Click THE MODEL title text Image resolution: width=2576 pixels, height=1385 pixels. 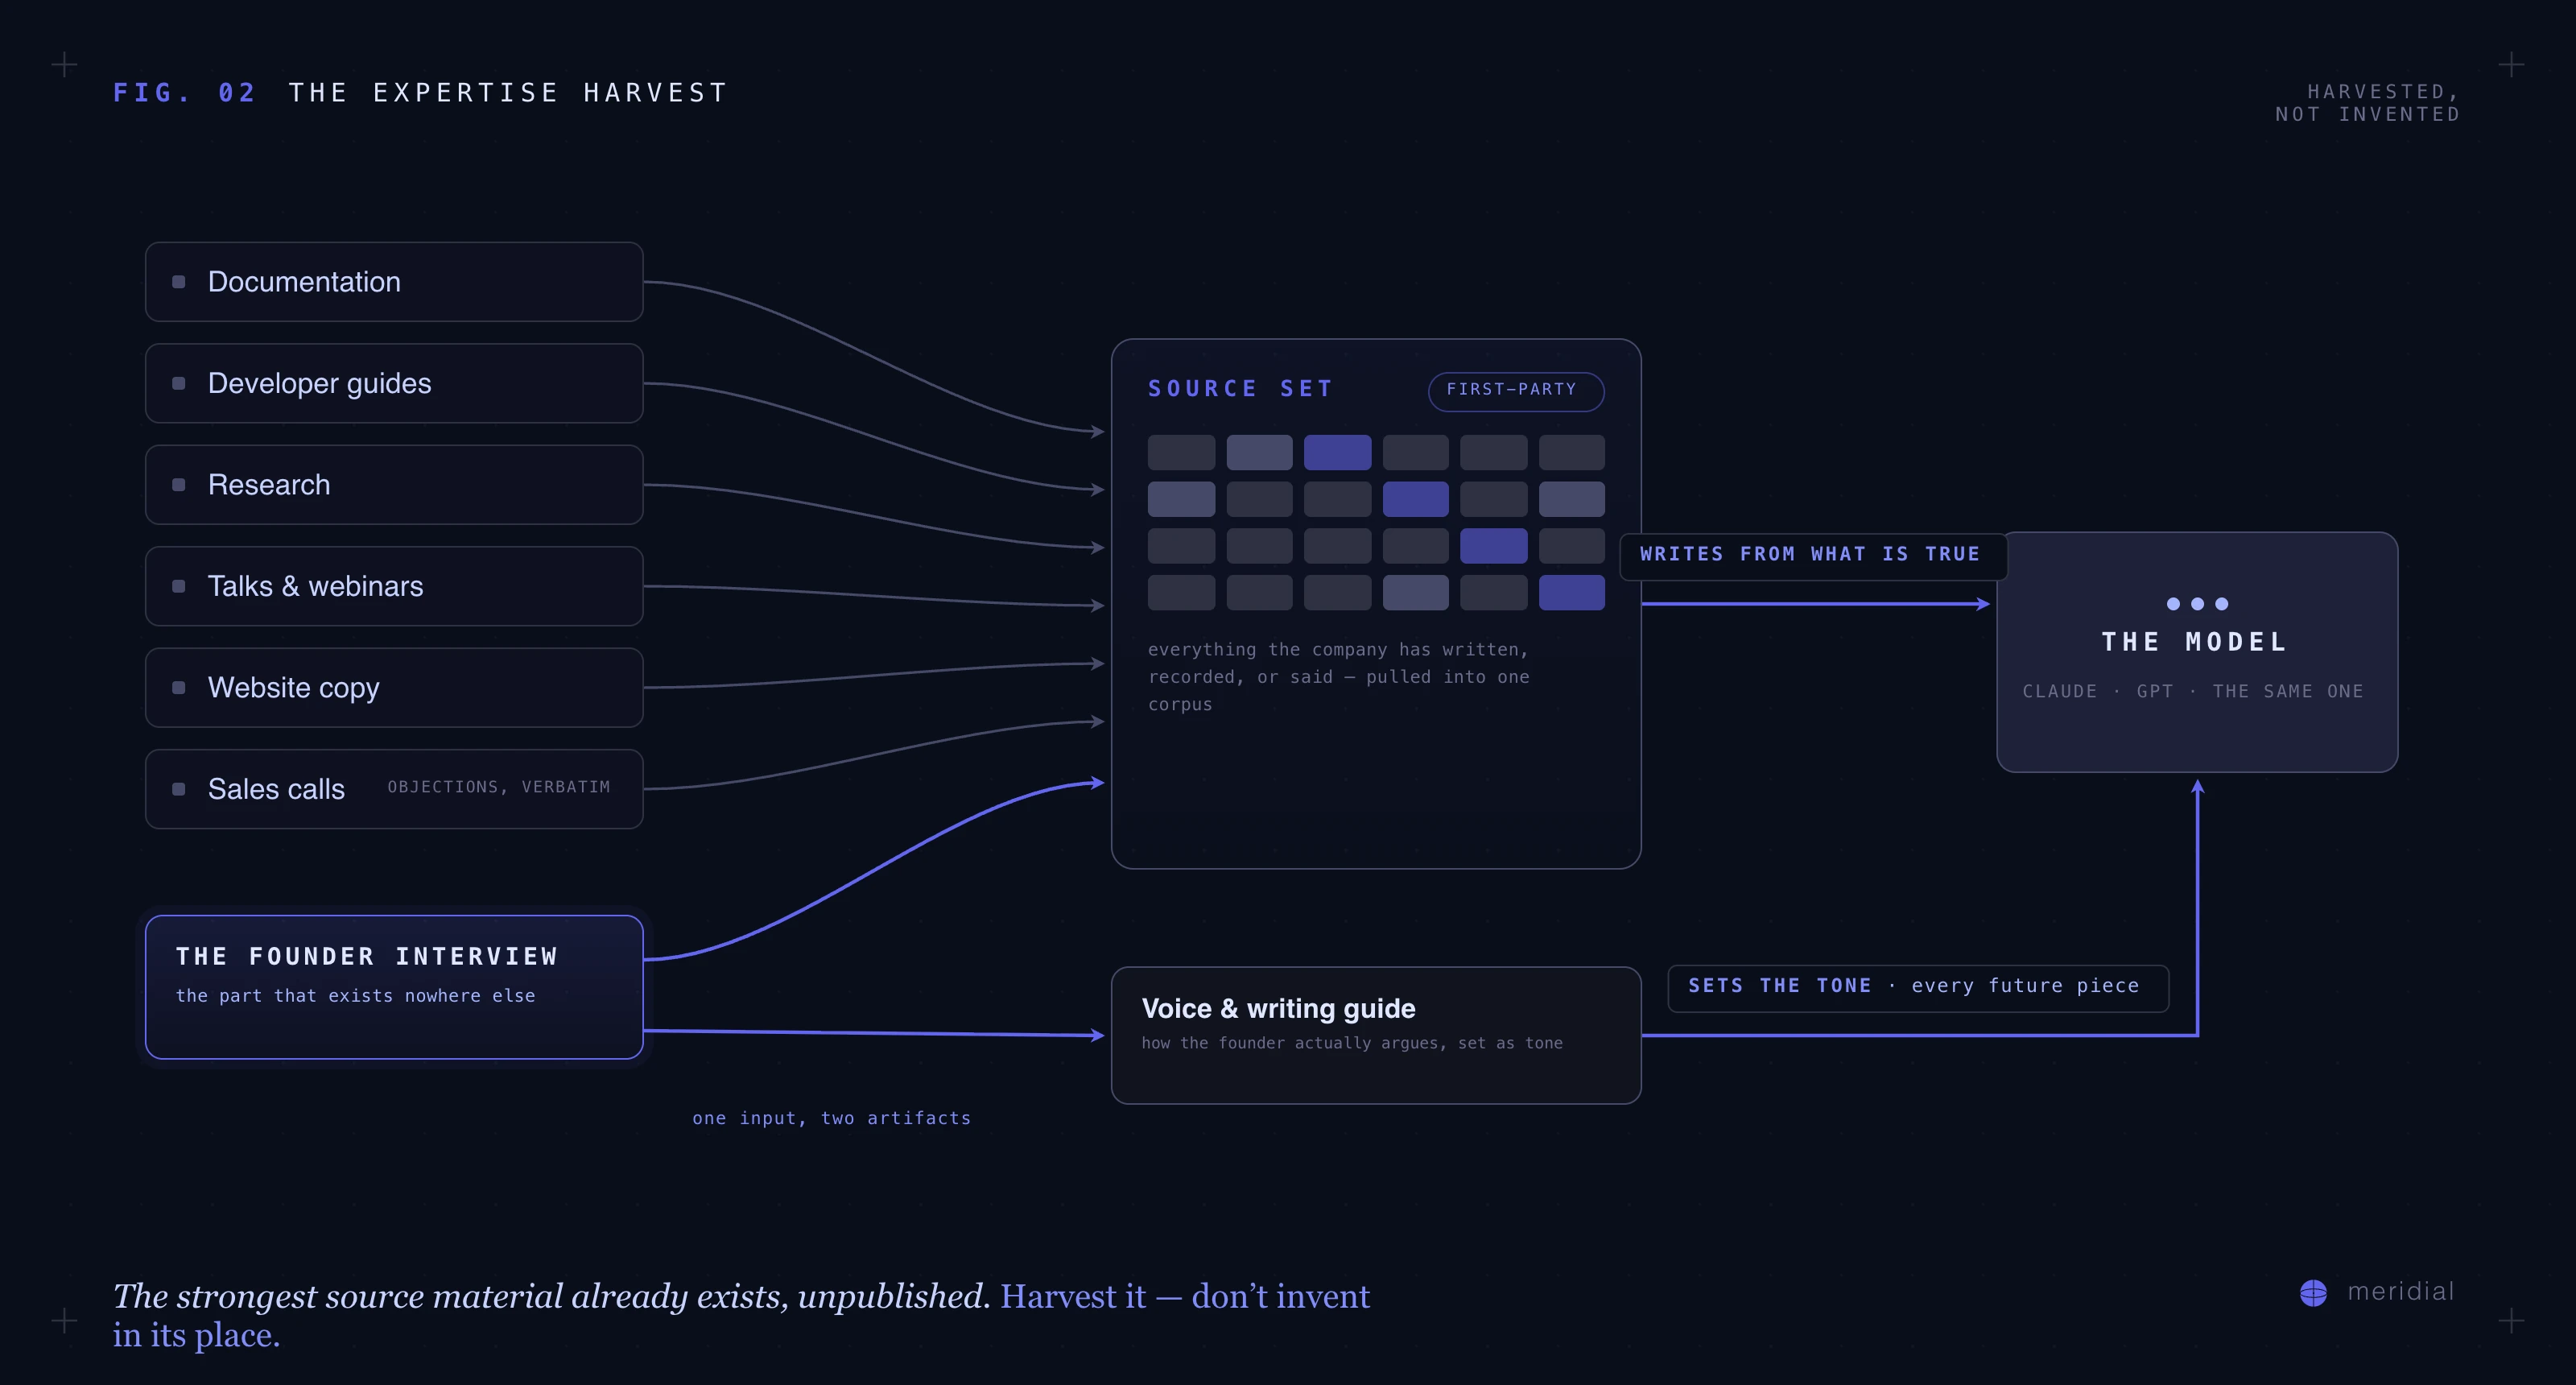tap(2195, 642)
